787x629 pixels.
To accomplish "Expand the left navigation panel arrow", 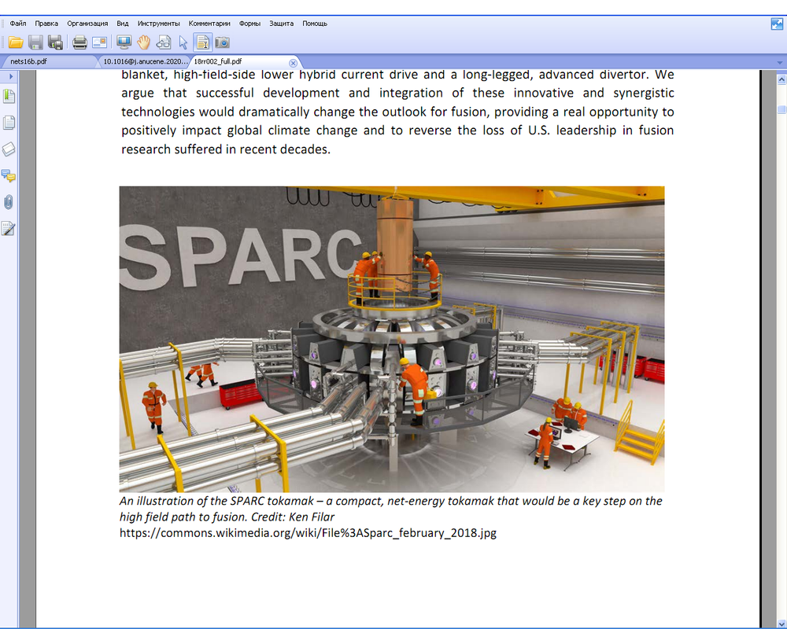I will coord(10,77).
